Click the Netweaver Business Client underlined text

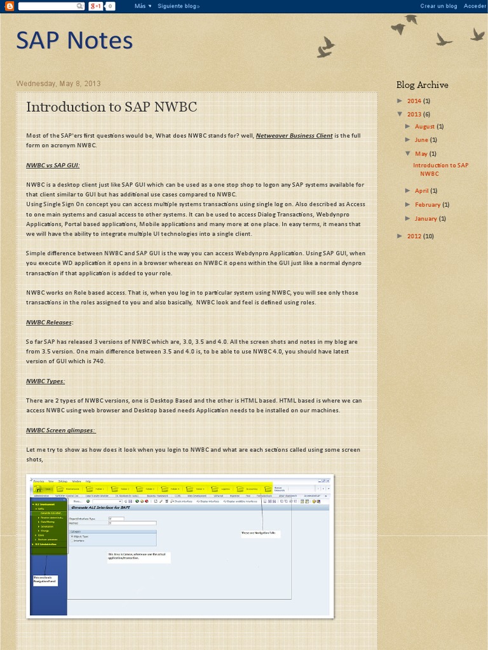click(x=294, y=136)
